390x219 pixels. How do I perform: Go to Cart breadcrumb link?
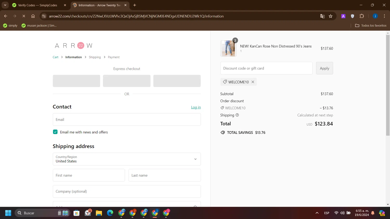pyautogui.click(x=55, y=57)
